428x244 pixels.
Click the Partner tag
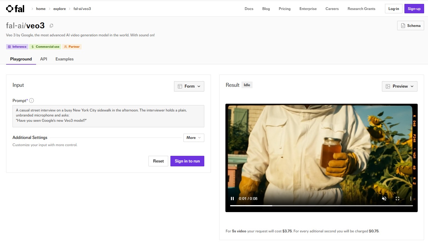(x=72, y=47)
